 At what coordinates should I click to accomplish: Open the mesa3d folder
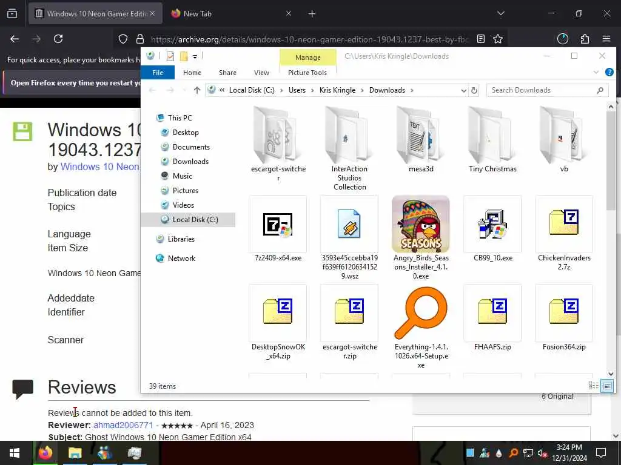click(x=421, y=135)
